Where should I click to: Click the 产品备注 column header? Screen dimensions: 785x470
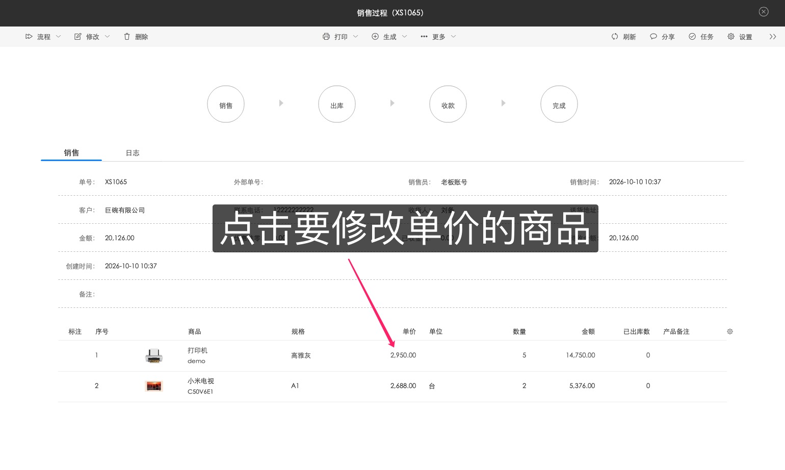pos(676,331)
